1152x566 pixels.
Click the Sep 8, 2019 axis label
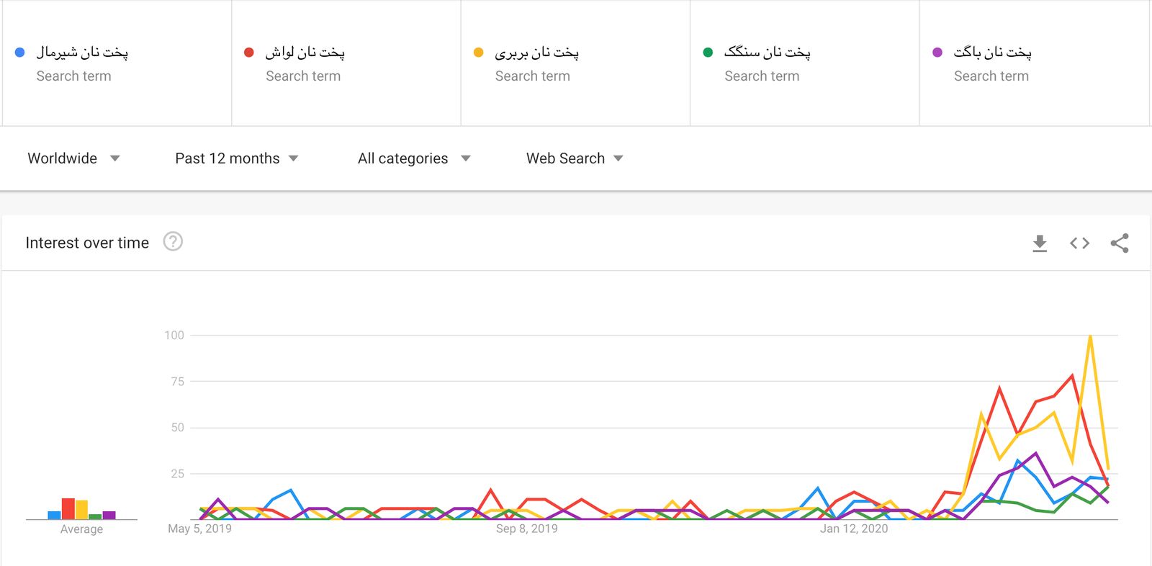[x=526, y=529]
